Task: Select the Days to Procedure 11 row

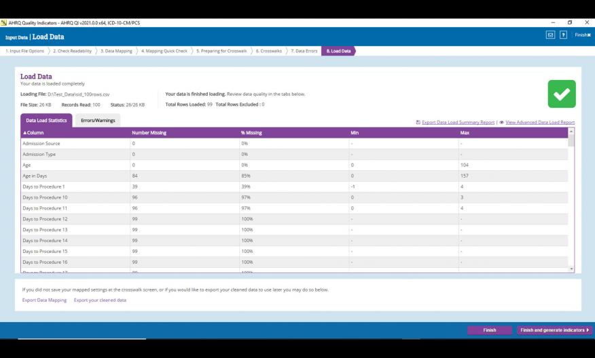Action: pyautogui.click(x=295, y=208)
